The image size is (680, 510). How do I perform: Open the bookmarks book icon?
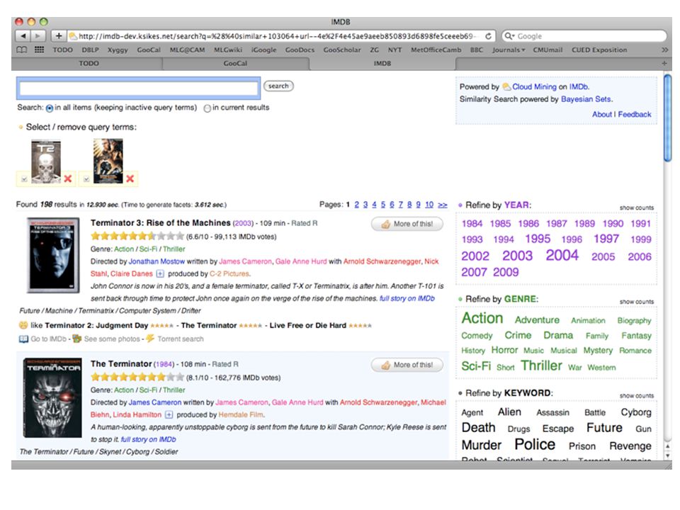[22, 50]
